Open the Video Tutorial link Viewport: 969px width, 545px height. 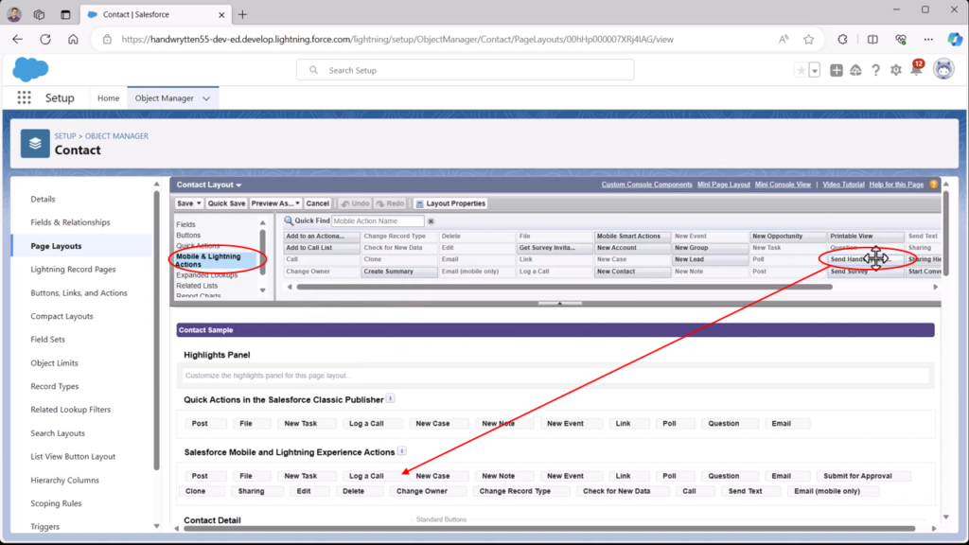[x=843, y=185]
